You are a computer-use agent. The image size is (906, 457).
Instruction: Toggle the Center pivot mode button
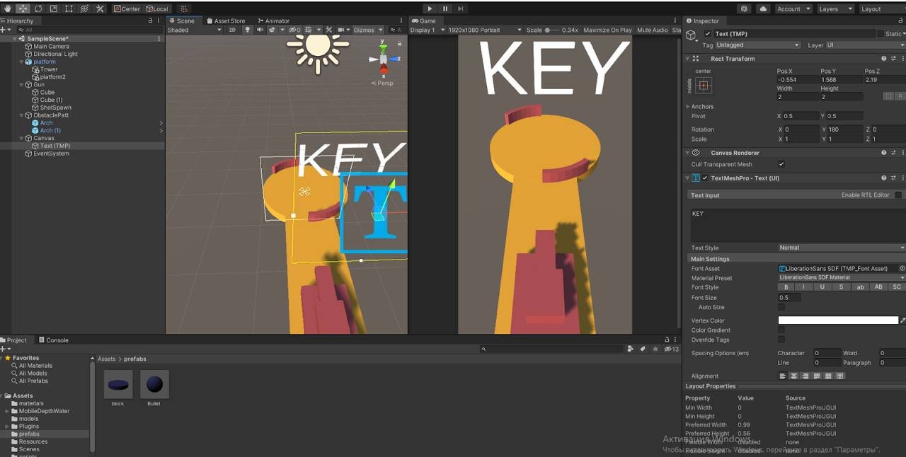[127, 8]
